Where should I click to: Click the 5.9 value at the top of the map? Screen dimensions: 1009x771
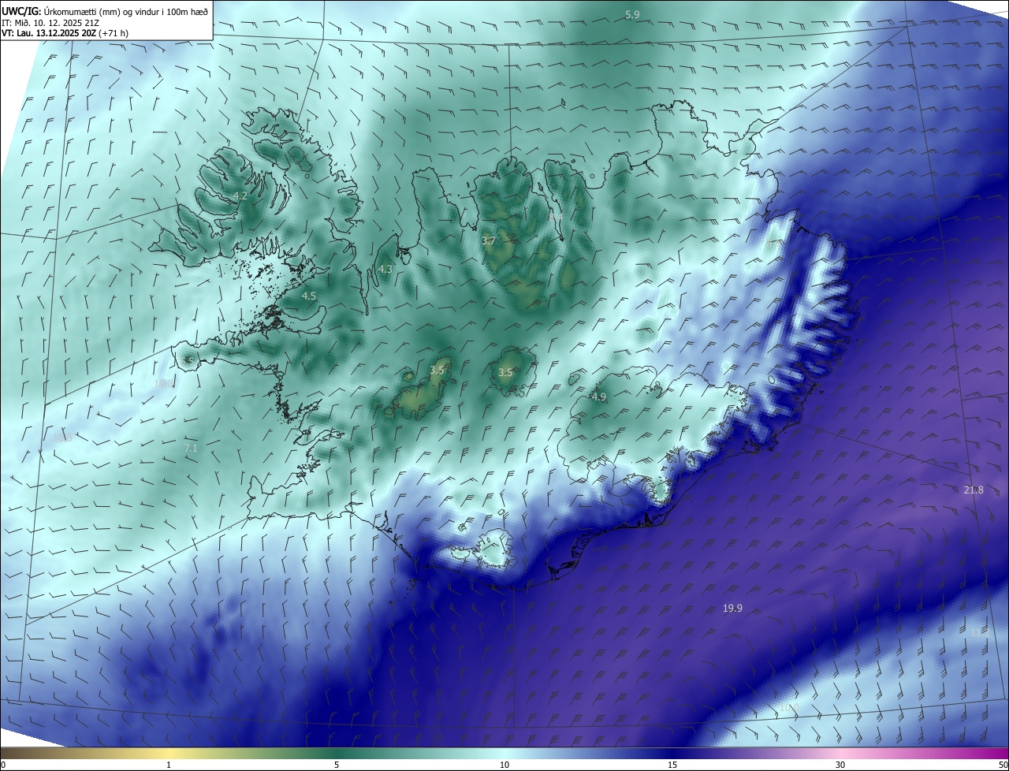[632, 14]
